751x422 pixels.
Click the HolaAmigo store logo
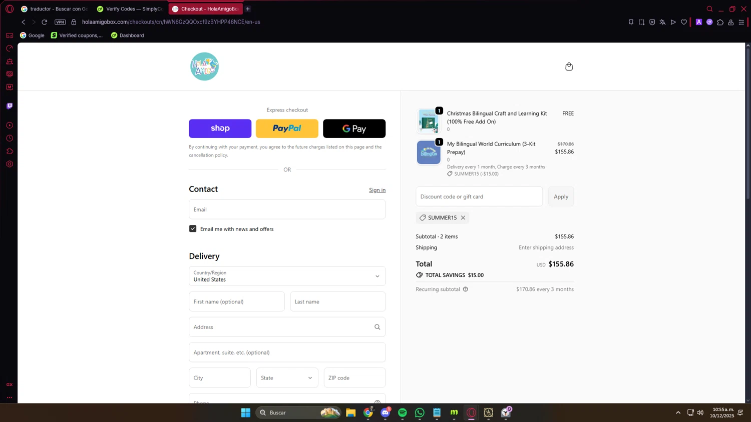[x=204, y=66]
